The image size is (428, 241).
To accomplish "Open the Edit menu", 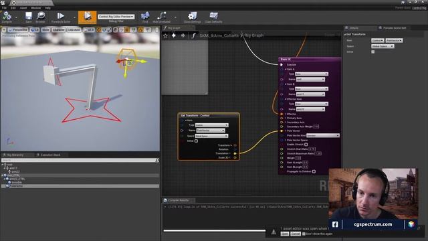I will 13,8.
